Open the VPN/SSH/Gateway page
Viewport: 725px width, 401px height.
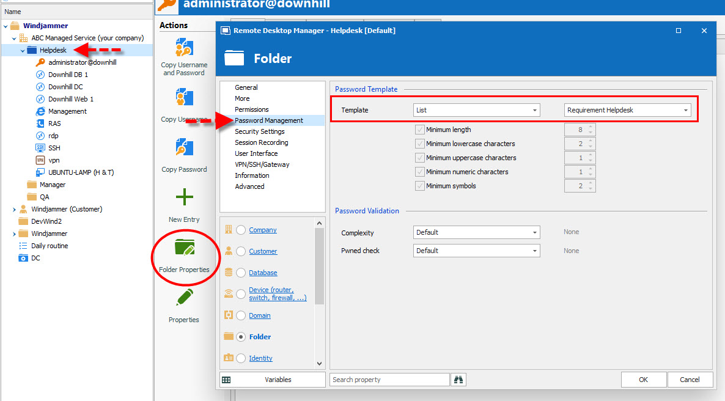(x=262, y=164)
